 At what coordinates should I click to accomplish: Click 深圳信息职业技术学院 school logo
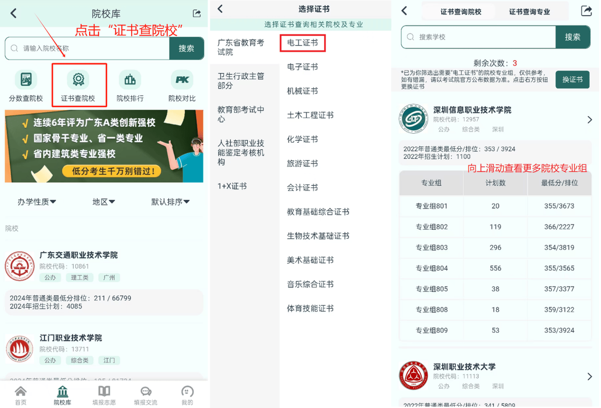(x=414, y=119)
